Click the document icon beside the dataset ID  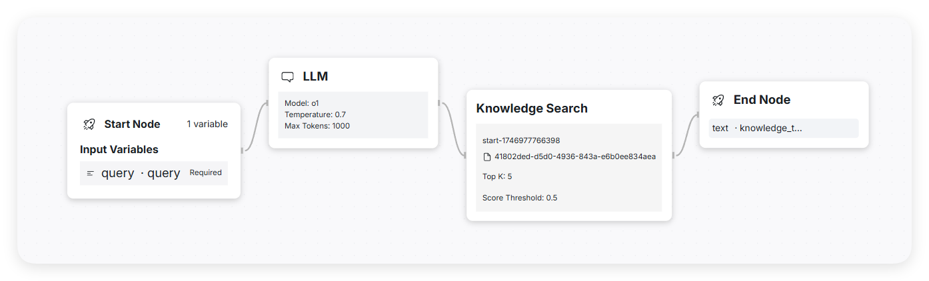[x=487, y=157]
